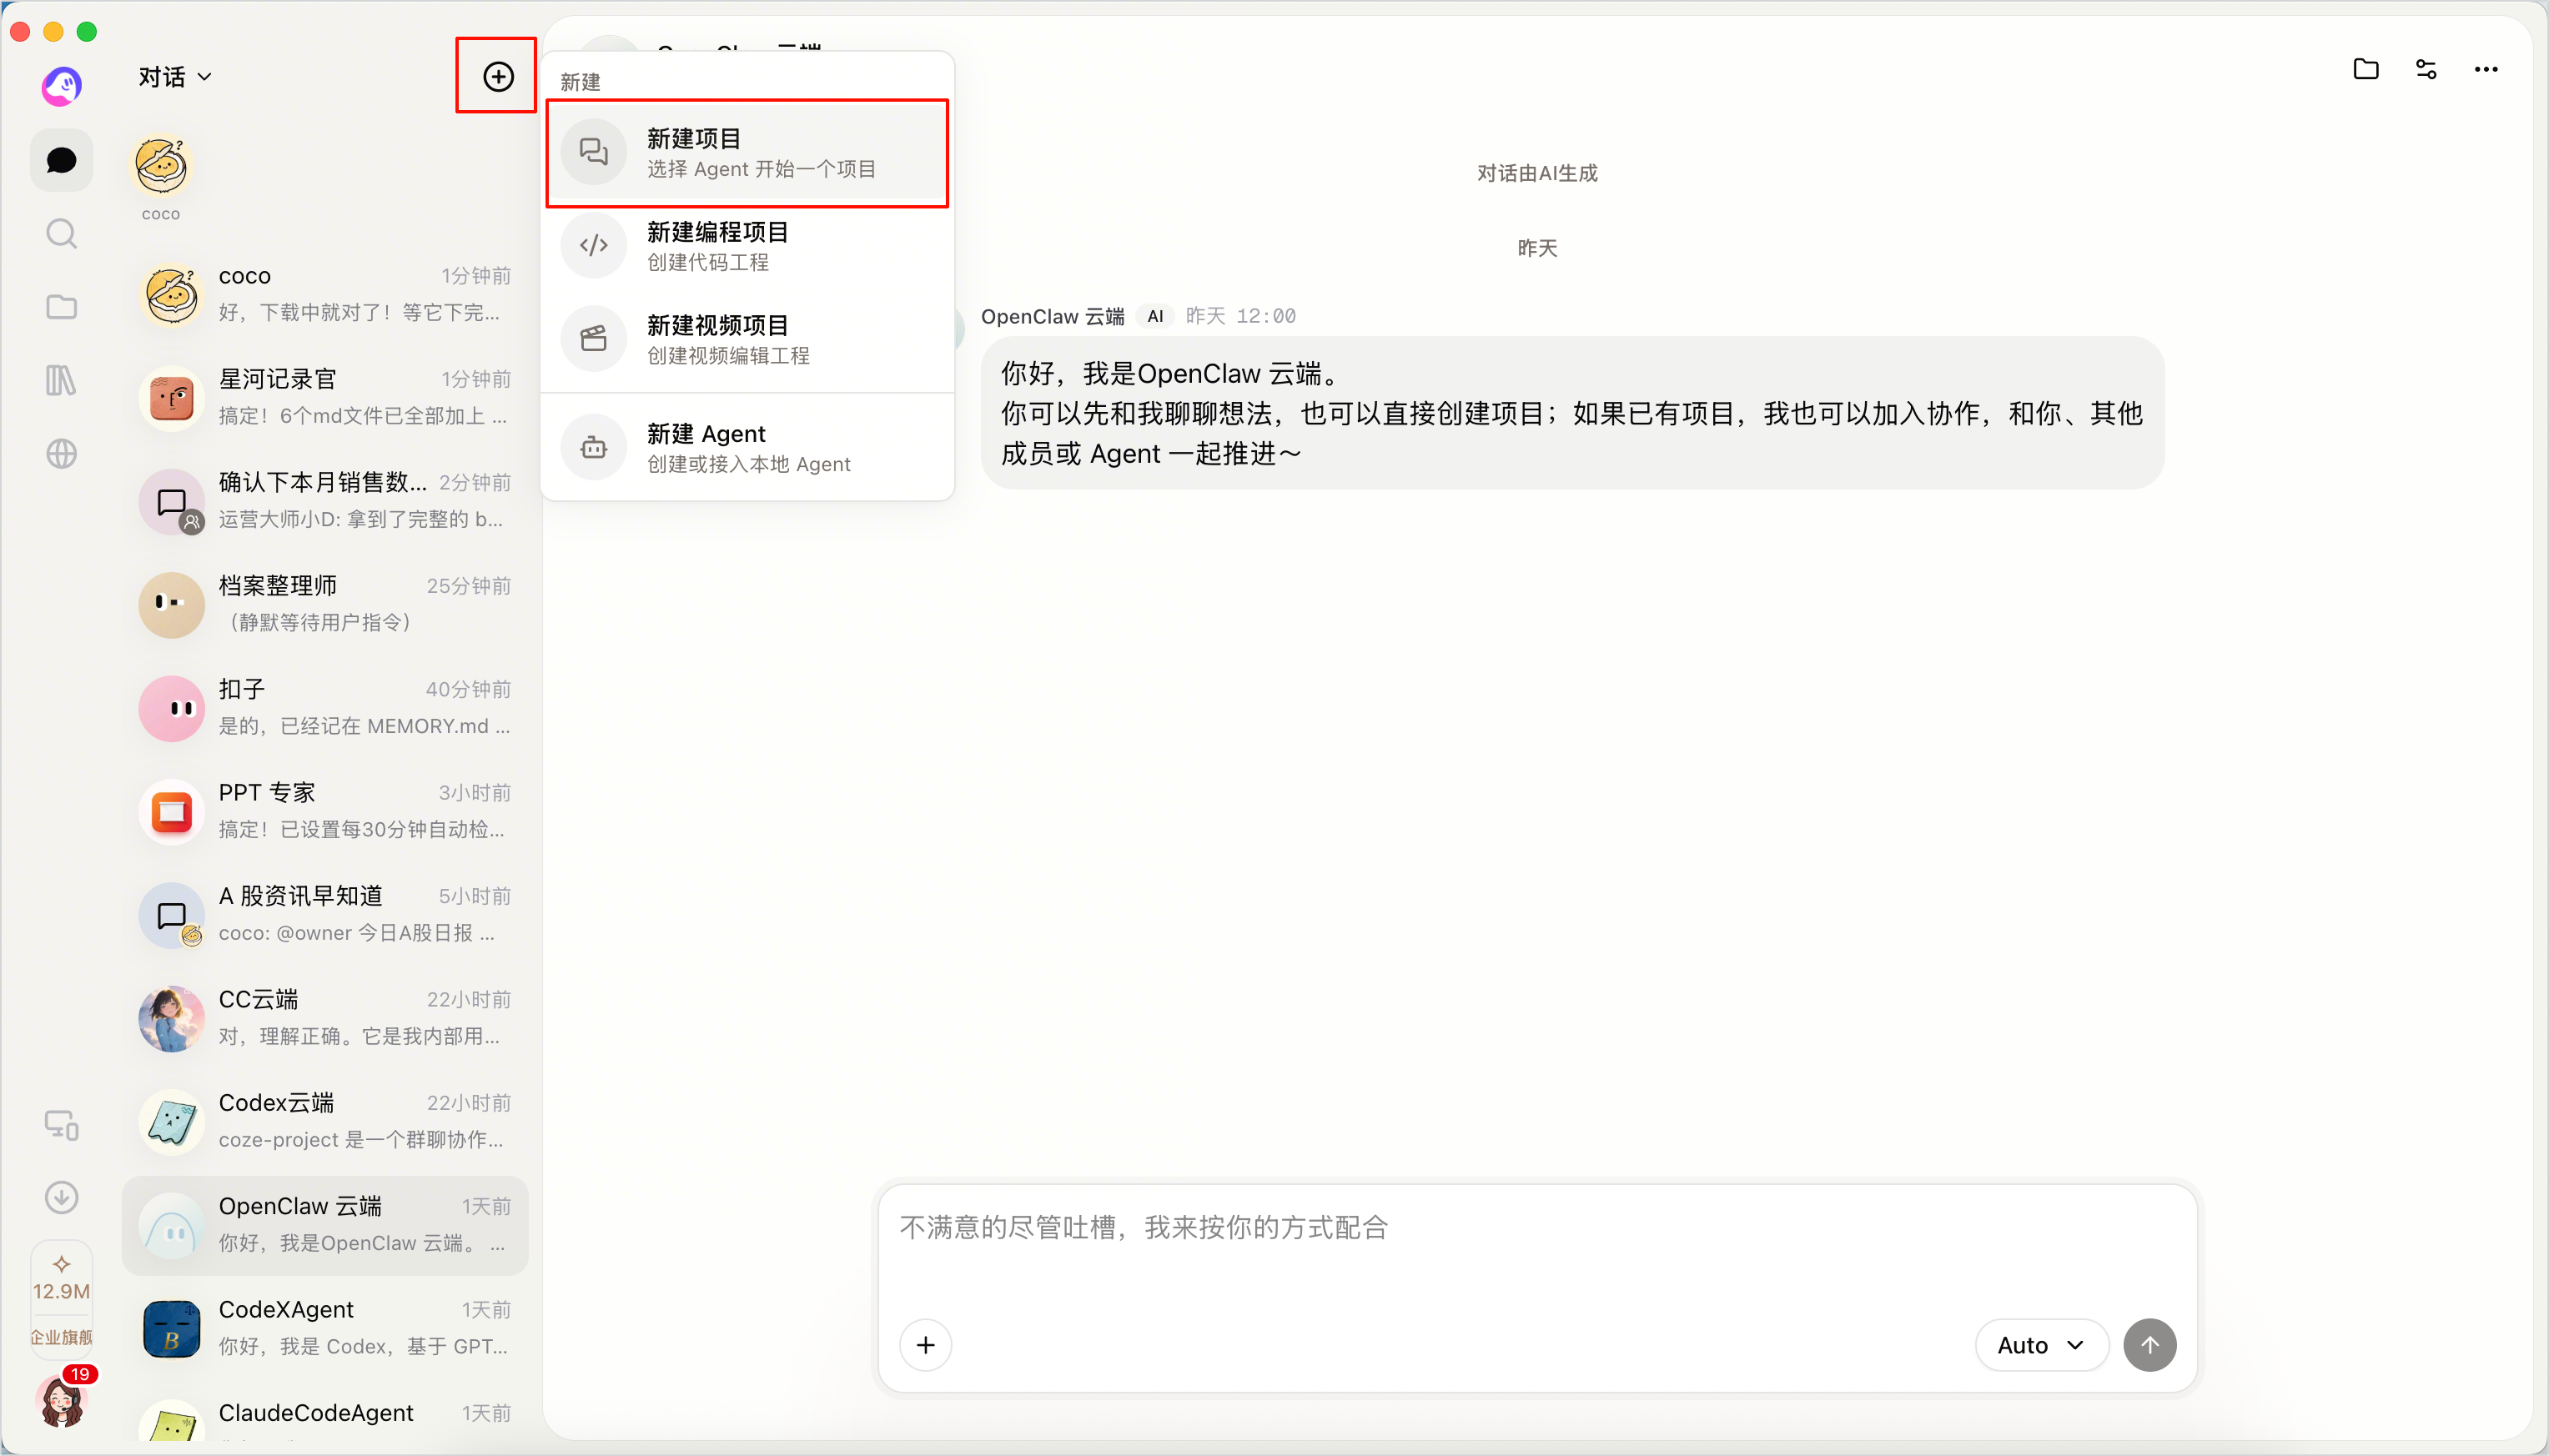Open the search icon in left sidebar

[x=61, y=233]
